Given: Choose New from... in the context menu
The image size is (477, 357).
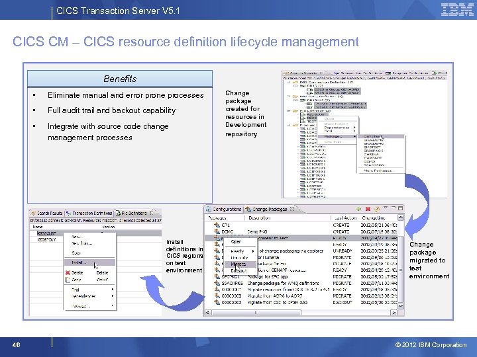Looking at the screenshot, I should 89,243.
